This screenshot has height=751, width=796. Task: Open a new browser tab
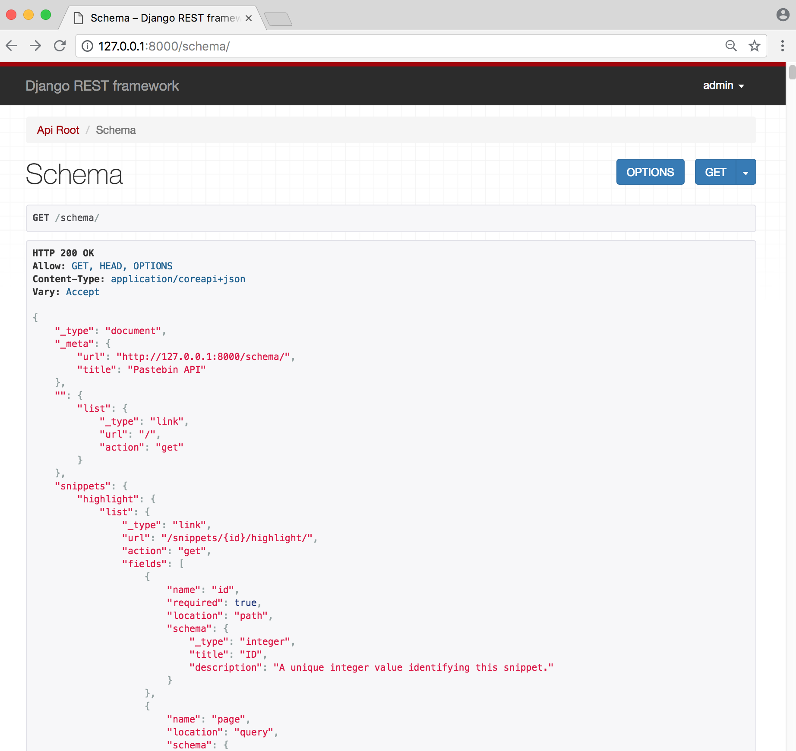278,19
